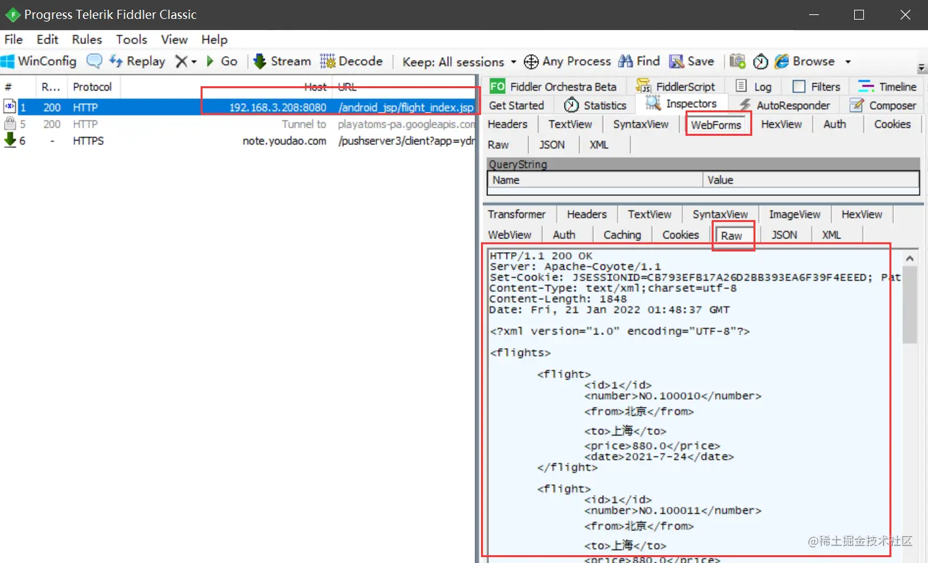
Task: Select session row playatoms-pa.googleapis.com
Action: pyautogui.click(x=238, y=124)
